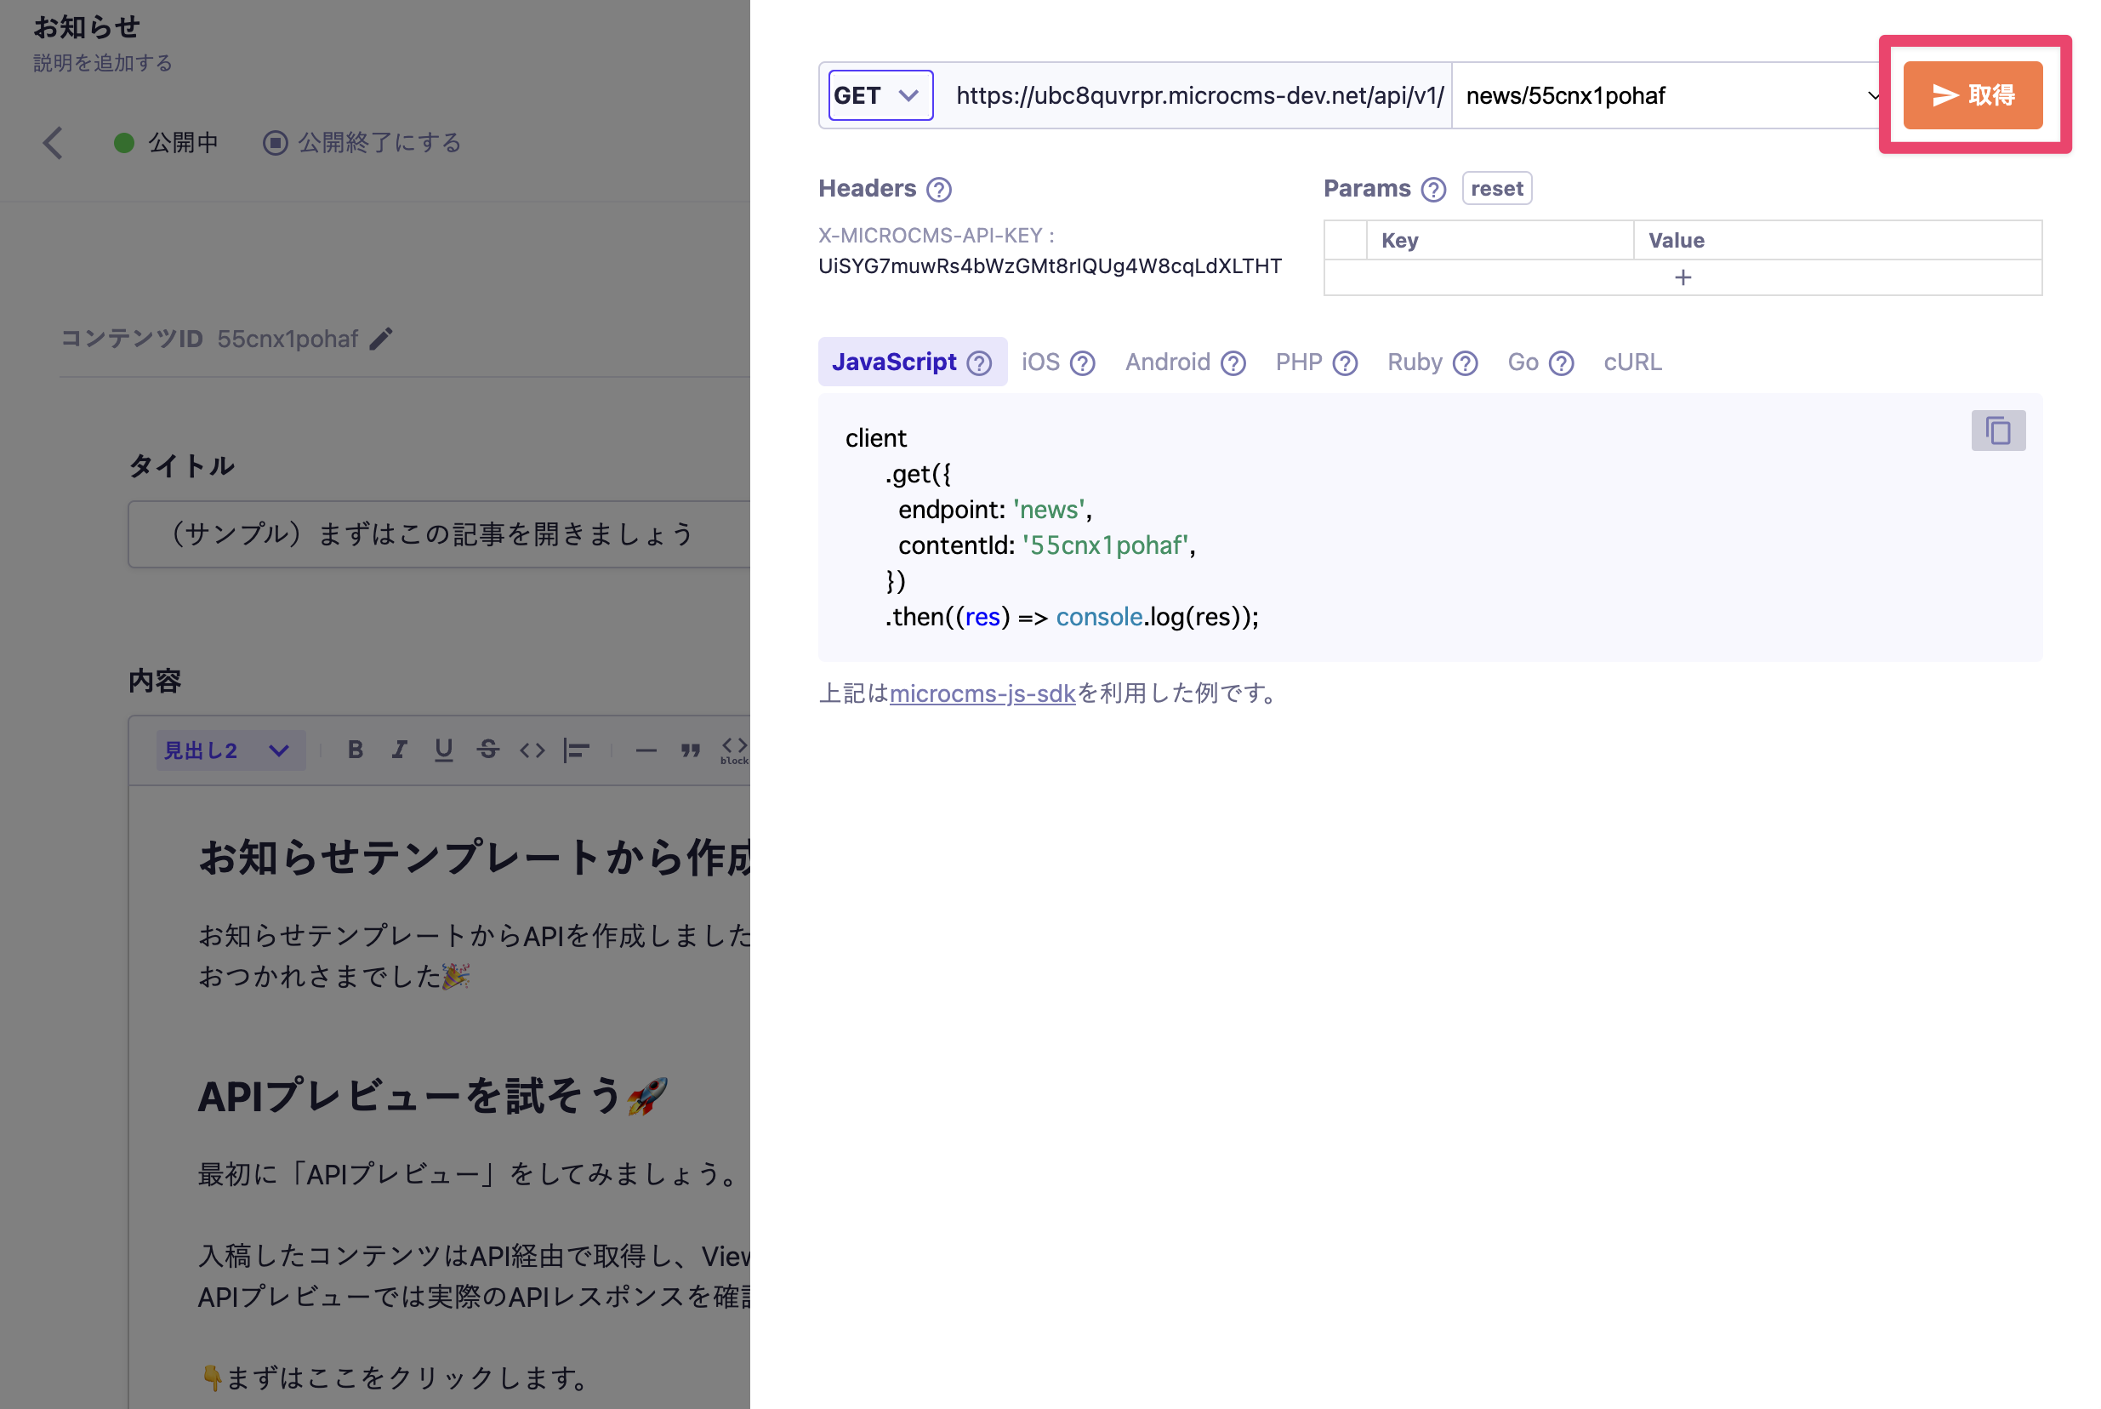Reset the request Params
The image size is (2101, 1409).
click(x=1495, y=188)
